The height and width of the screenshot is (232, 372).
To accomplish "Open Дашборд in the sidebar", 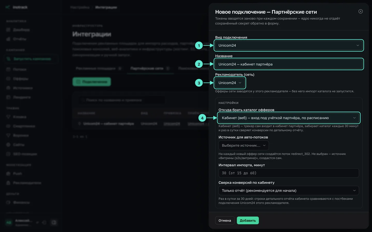I will click(x=21, y=30).
